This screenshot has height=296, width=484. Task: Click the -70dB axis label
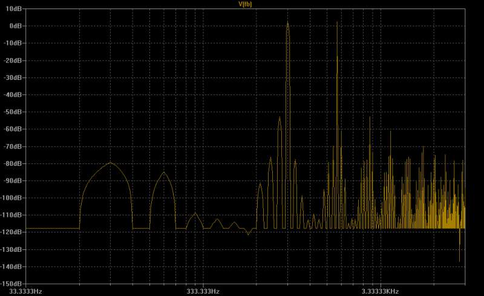coord(13,146)
